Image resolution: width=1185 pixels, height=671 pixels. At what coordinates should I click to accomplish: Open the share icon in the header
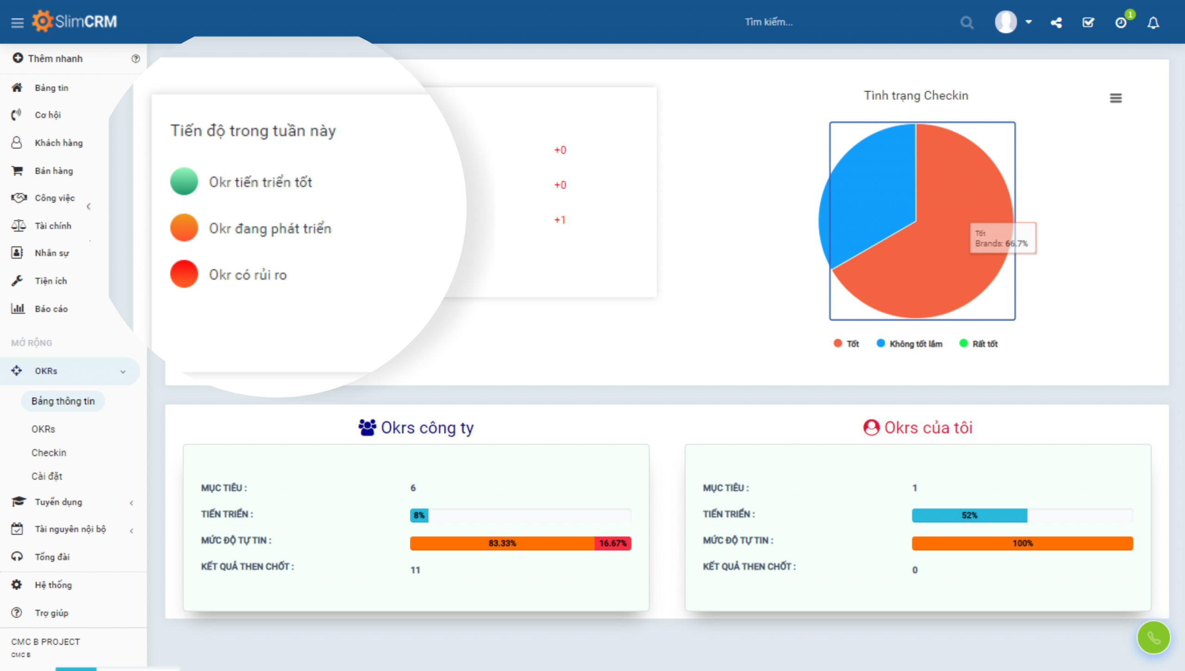(1056, 22)
